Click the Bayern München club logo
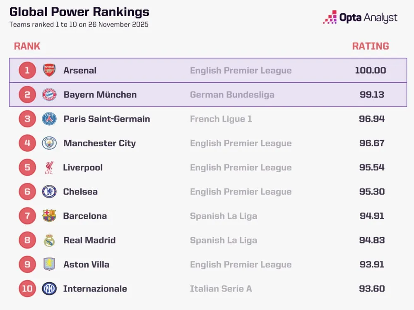414x310 pixels. (49, 95)
